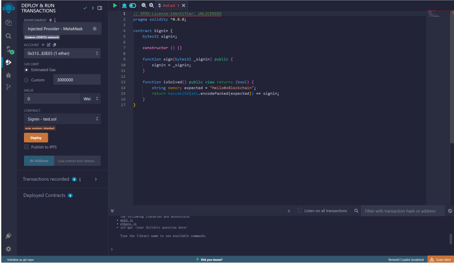Enable the Publish to IPFS checkbox
454x263 pixels.
pos(26,147)
